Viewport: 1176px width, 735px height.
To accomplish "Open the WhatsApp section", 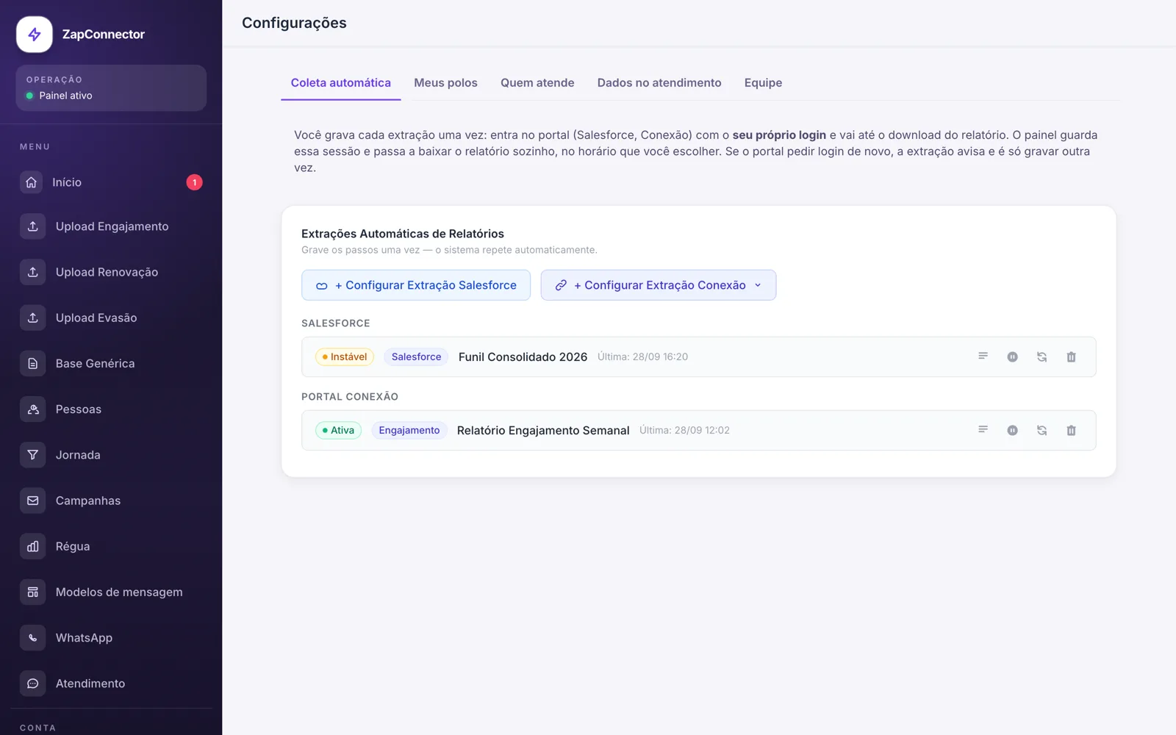I will [111, 638].
